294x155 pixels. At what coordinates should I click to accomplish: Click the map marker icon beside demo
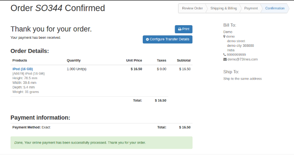224,37
